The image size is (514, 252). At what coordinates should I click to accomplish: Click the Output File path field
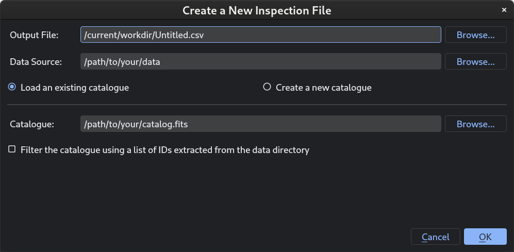click(x=260, y=35)
